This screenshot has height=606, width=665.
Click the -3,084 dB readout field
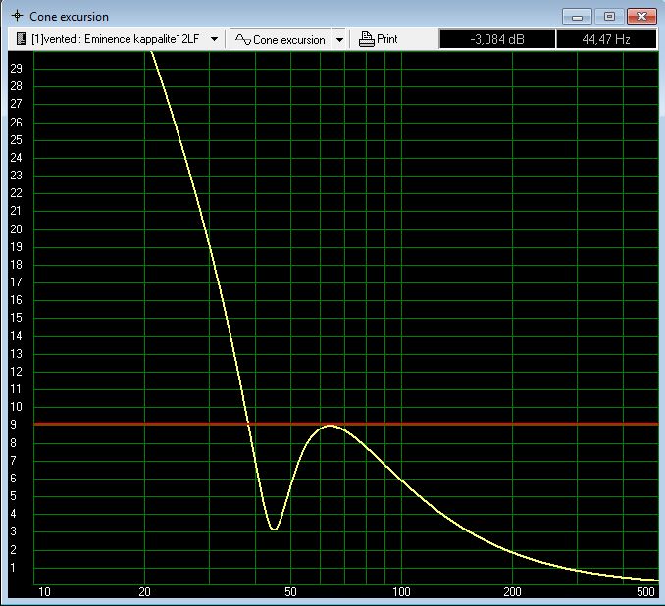click(495, 39)
